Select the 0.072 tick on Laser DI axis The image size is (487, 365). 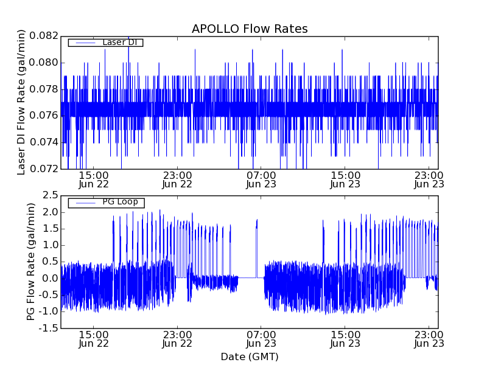click(x=44, y=169)
